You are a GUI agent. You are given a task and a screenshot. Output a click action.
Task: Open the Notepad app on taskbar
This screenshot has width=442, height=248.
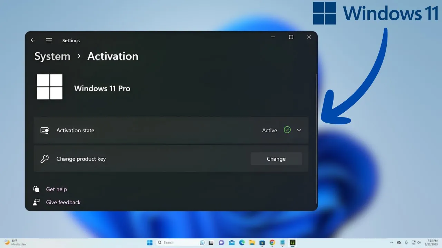282,242
